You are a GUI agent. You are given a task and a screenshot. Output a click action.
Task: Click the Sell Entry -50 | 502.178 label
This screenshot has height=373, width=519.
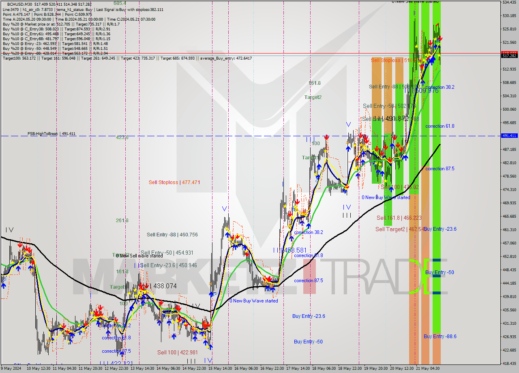coord(389,106)
